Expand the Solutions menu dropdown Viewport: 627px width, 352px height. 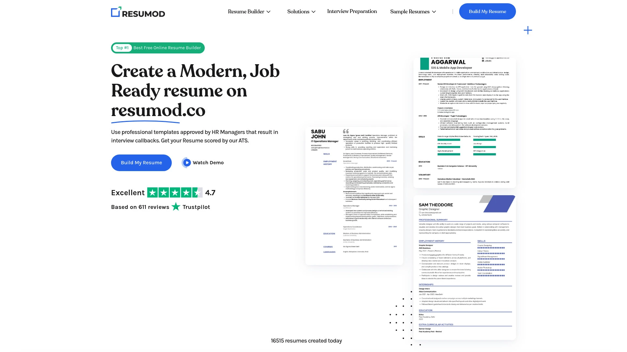coord(301,12)
